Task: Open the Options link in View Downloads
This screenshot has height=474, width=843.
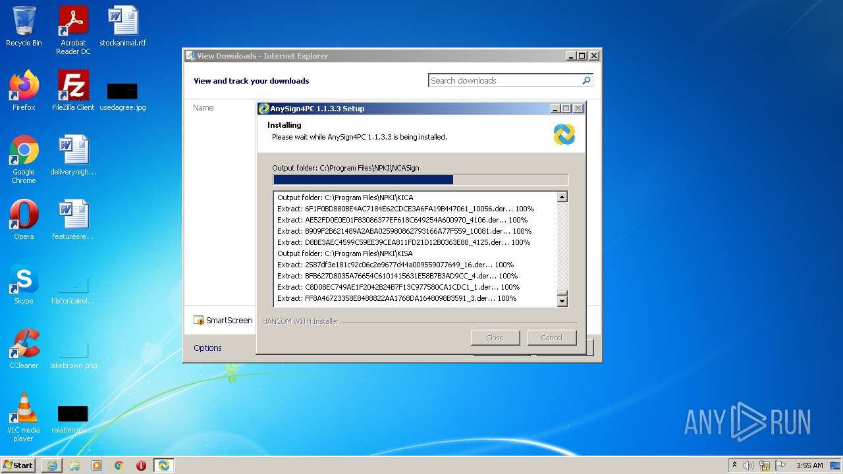Action: point(207,348)
